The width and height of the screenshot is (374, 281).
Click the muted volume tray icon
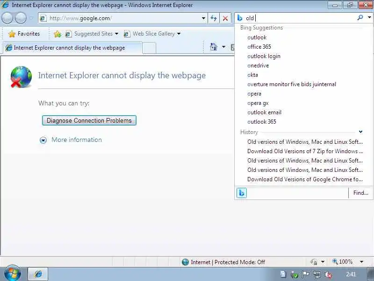pos(328,275)
